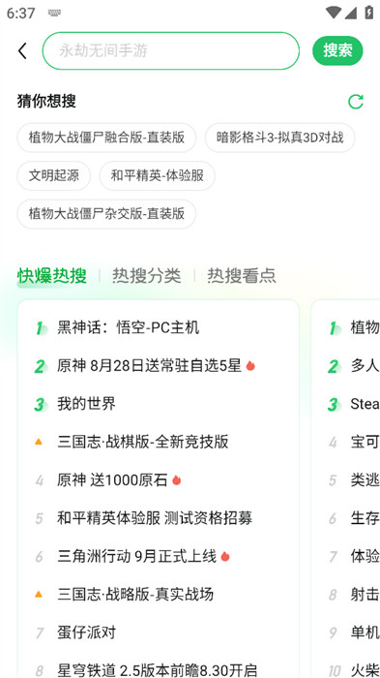Pick the 文明起源 suggestion chip
Screen dimensions: 380x678
pyautogui.click(x=54, y=175)
